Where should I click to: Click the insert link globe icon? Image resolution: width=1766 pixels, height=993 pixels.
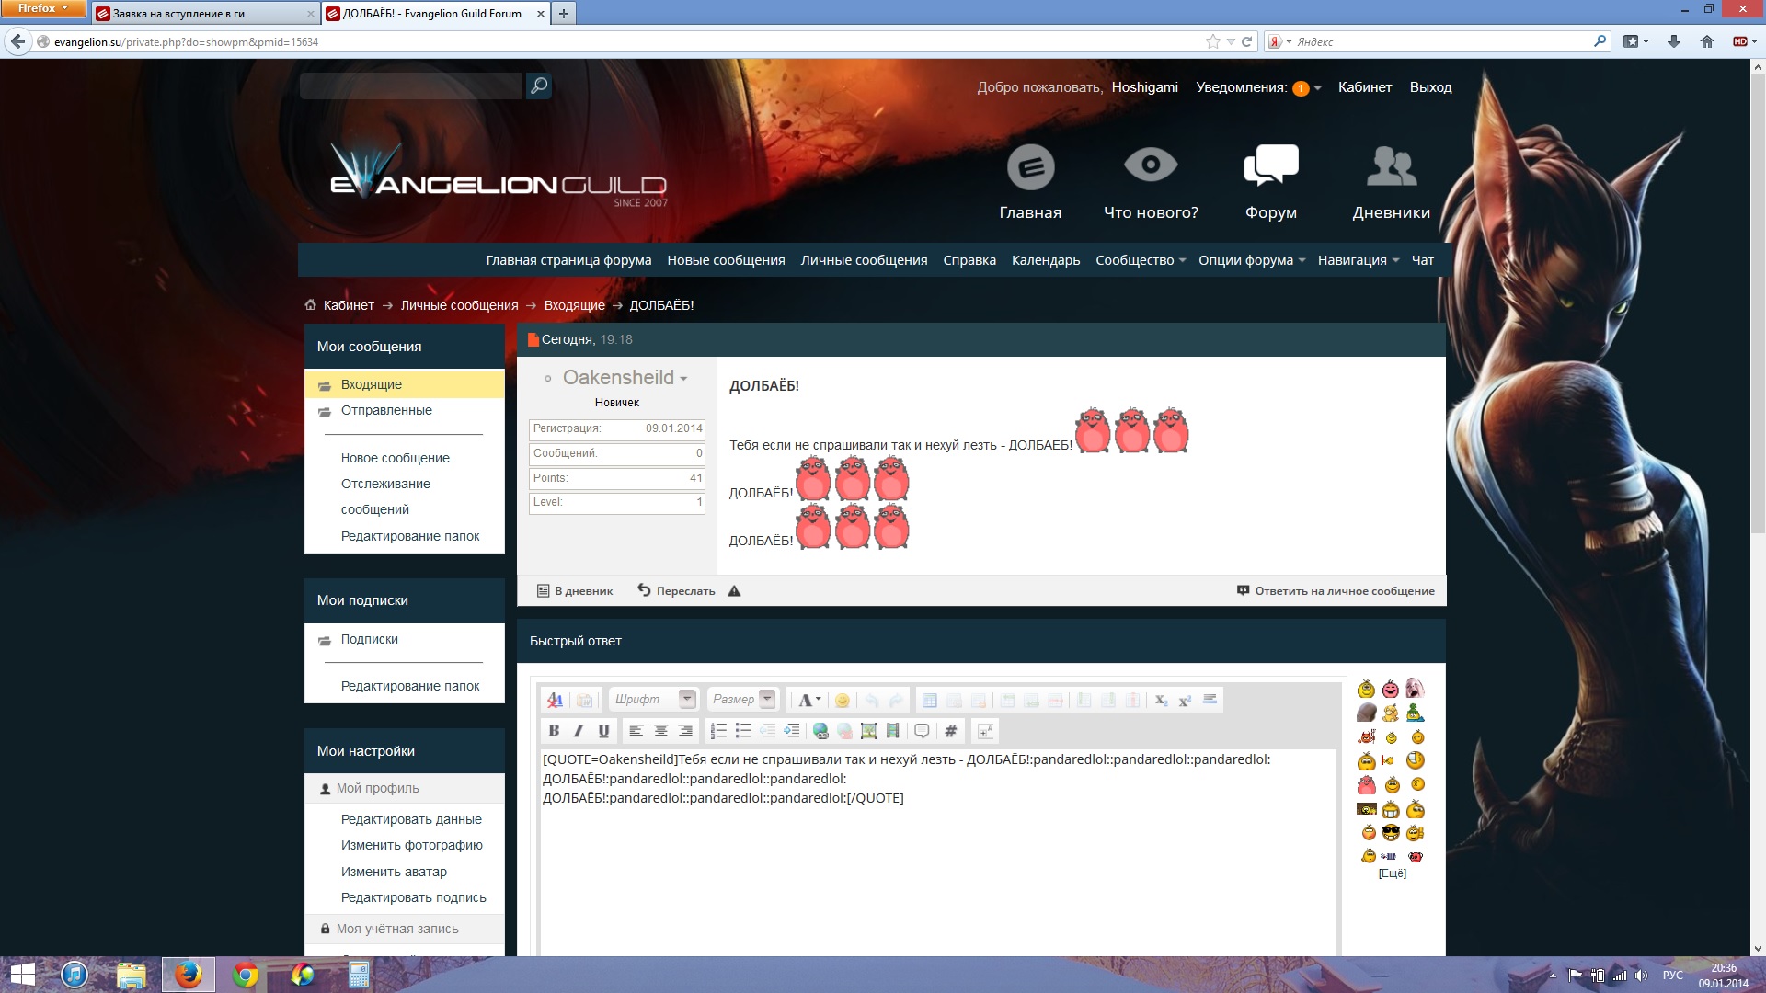coord(820,731)
